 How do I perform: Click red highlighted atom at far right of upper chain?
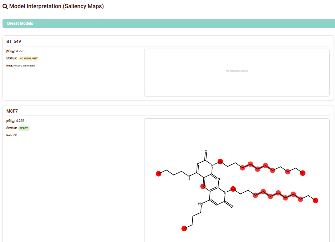(x=303, y=173)
